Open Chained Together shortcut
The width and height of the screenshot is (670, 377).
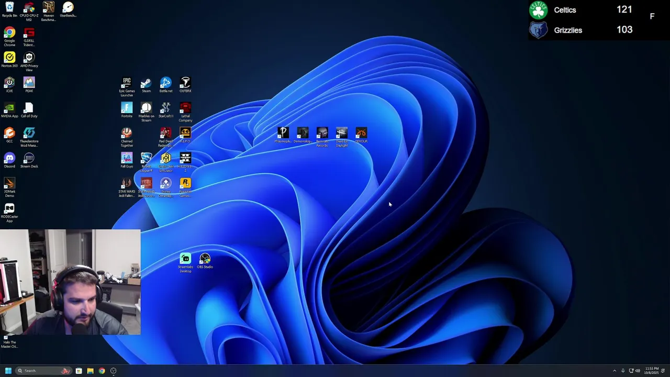click(x=127, y=137)
